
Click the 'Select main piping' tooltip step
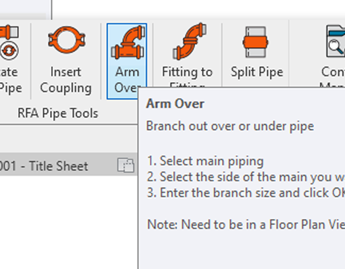(x=205, y=161)
